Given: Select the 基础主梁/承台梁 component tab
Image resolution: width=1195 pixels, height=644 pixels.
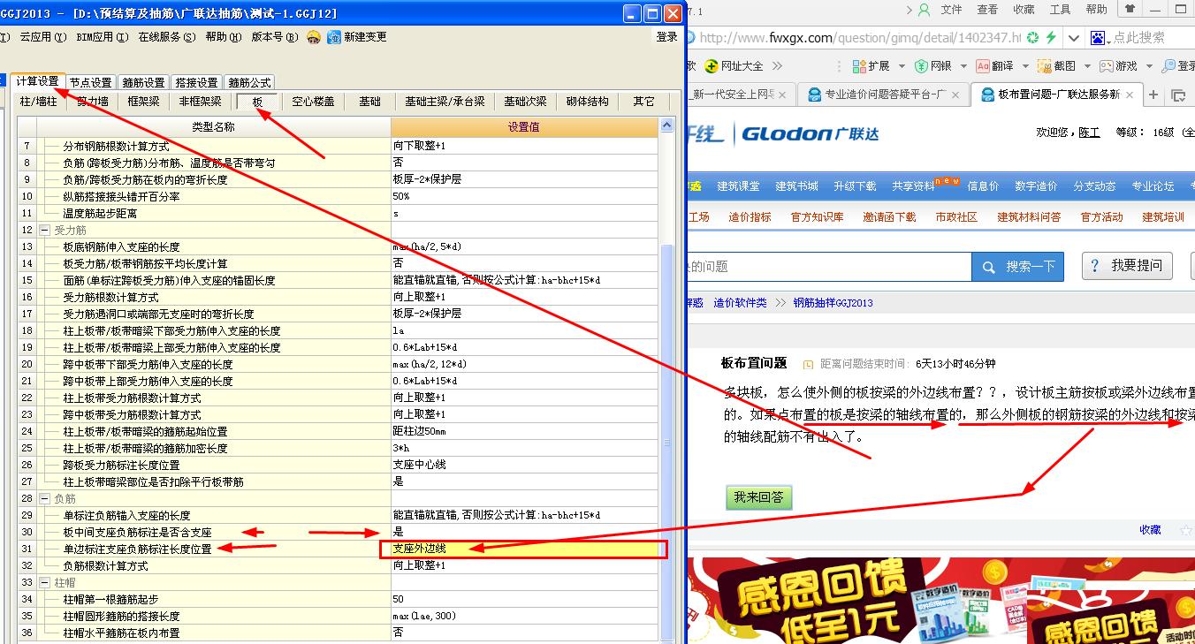Looking at the screenshot, I should pos(445,102).
